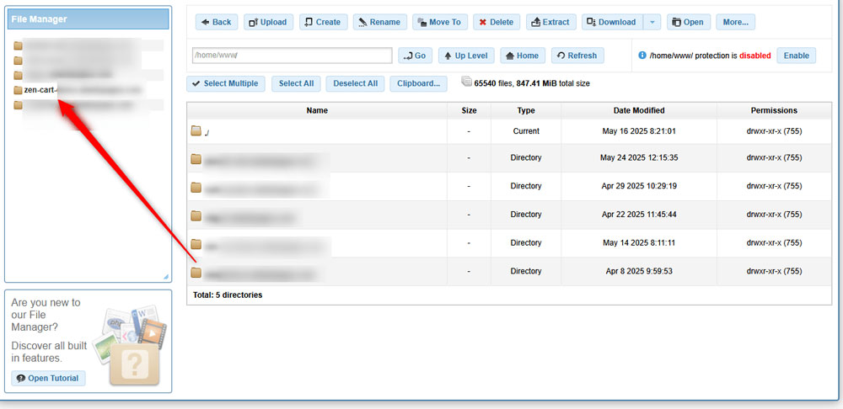Click the ./ current folder icon
843x409 pixels.
[x=196, y=131]
